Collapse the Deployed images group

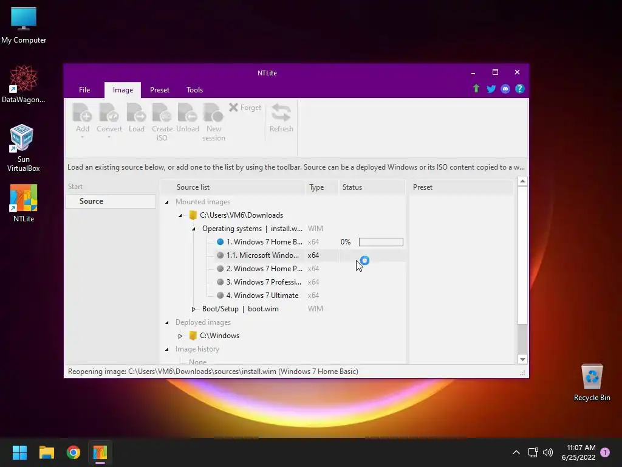167,322
